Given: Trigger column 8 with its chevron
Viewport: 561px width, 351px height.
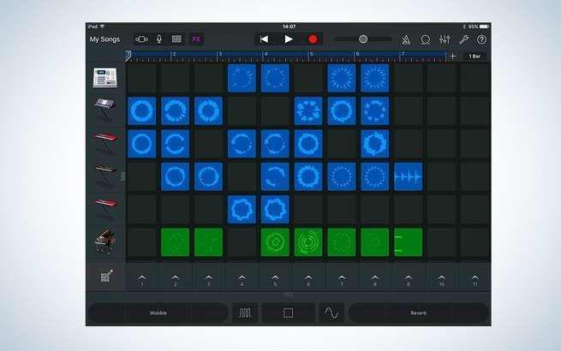Looking at the screenshot, I should click(x=375, y=279).
